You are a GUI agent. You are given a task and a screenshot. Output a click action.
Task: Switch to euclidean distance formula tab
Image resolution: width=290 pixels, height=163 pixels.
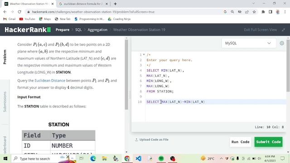(x=82, y=4)
